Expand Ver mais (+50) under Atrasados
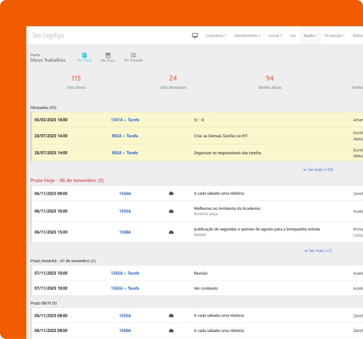 pos(318,169)
